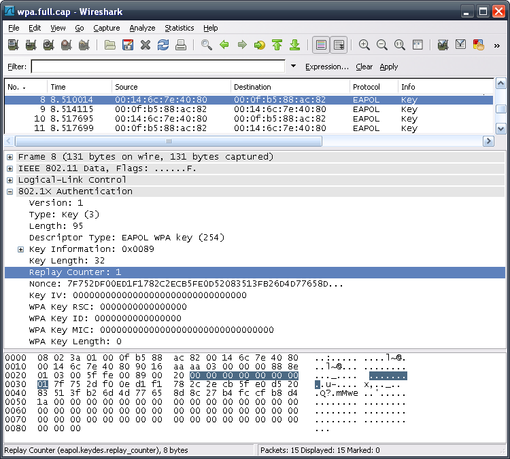Reload the capture file icon
The height and width of the screenshot is (459, 510).
coord(163,45)
